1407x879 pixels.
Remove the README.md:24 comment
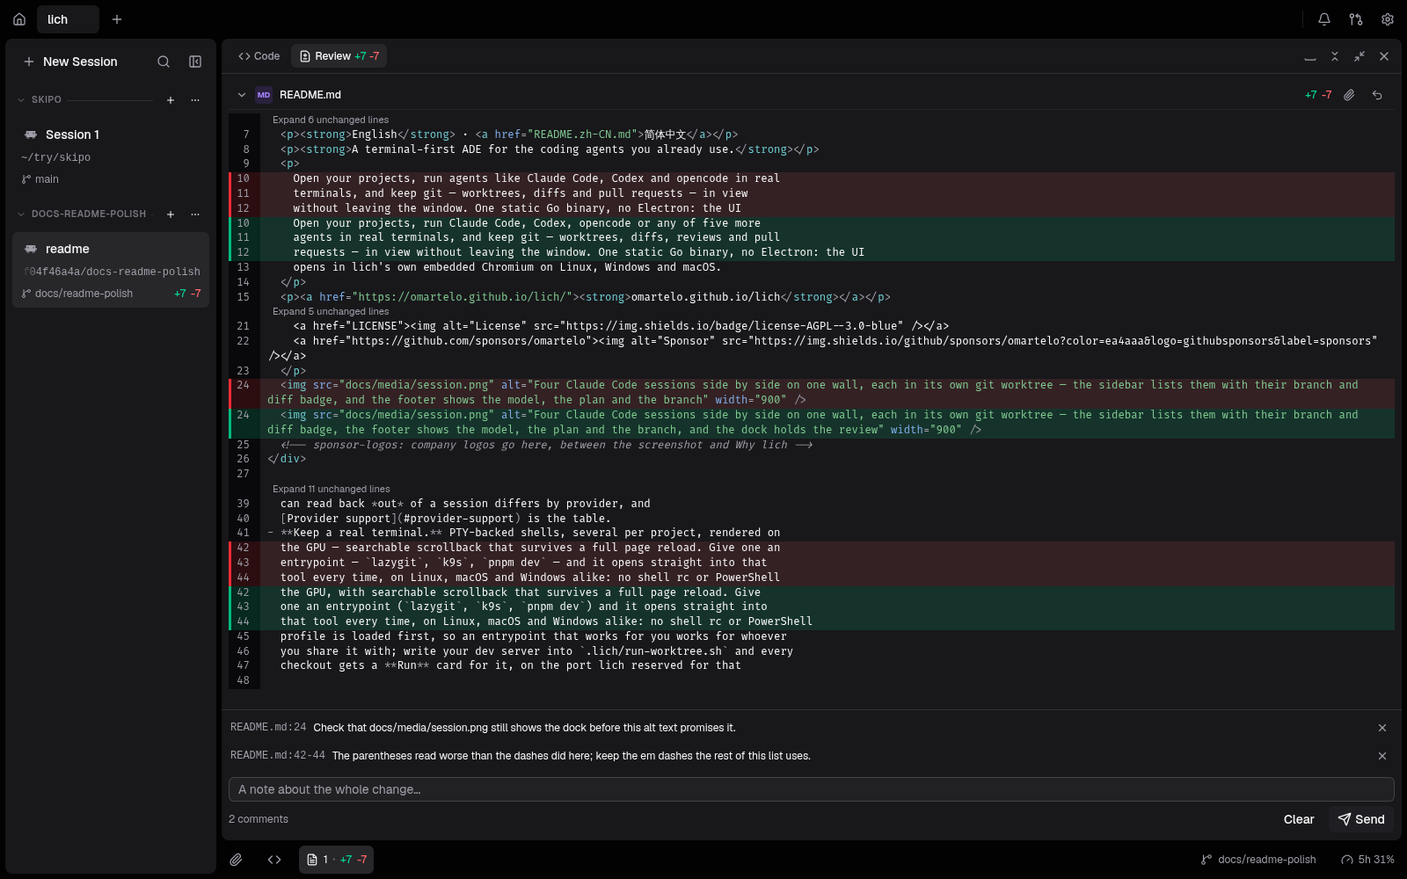pyautogui.click(x=1382, y=728)
